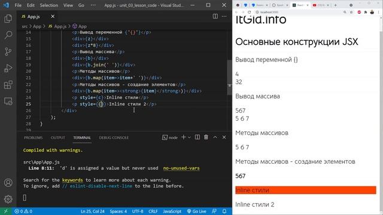Click the browser zoom magnifier icon
383x215 pixels.
(x=345, y=12)
